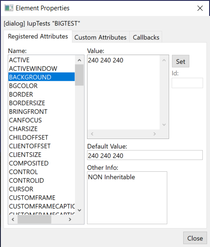Click the Name list scroll-right arrow
Screen dimensions: 210x247
tap(70, 219)
